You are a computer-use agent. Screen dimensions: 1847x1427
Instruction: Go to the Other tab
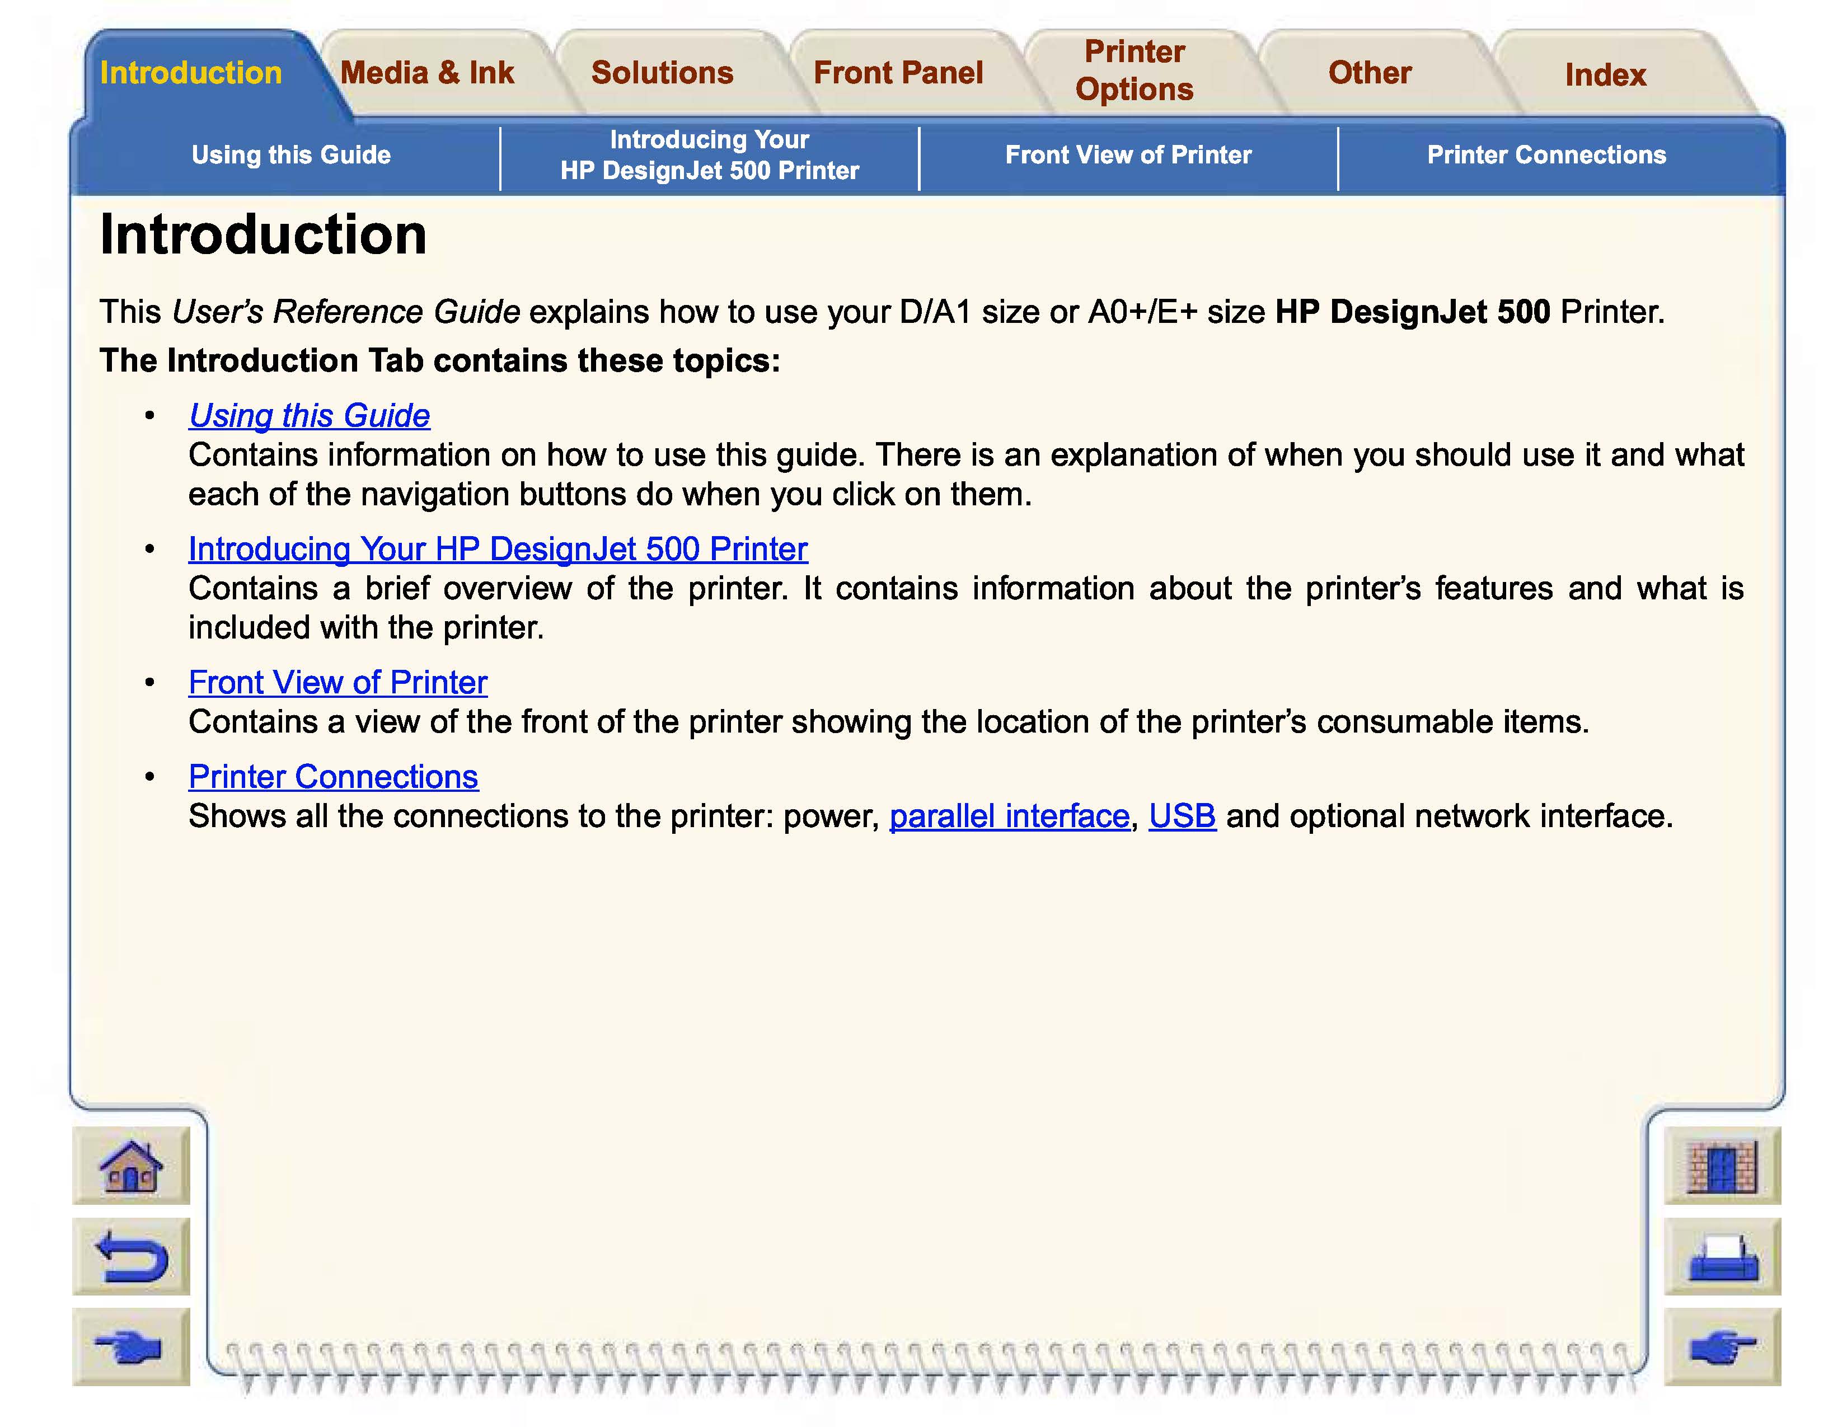coord(1369,73)
